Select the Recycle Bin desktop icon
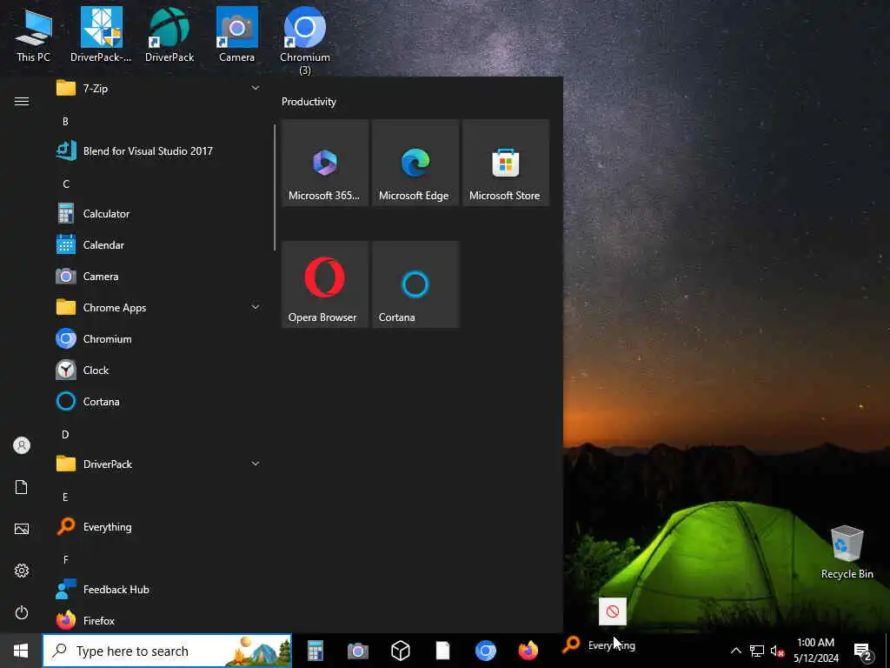This screenshot has width=890, height=668. 847,552
